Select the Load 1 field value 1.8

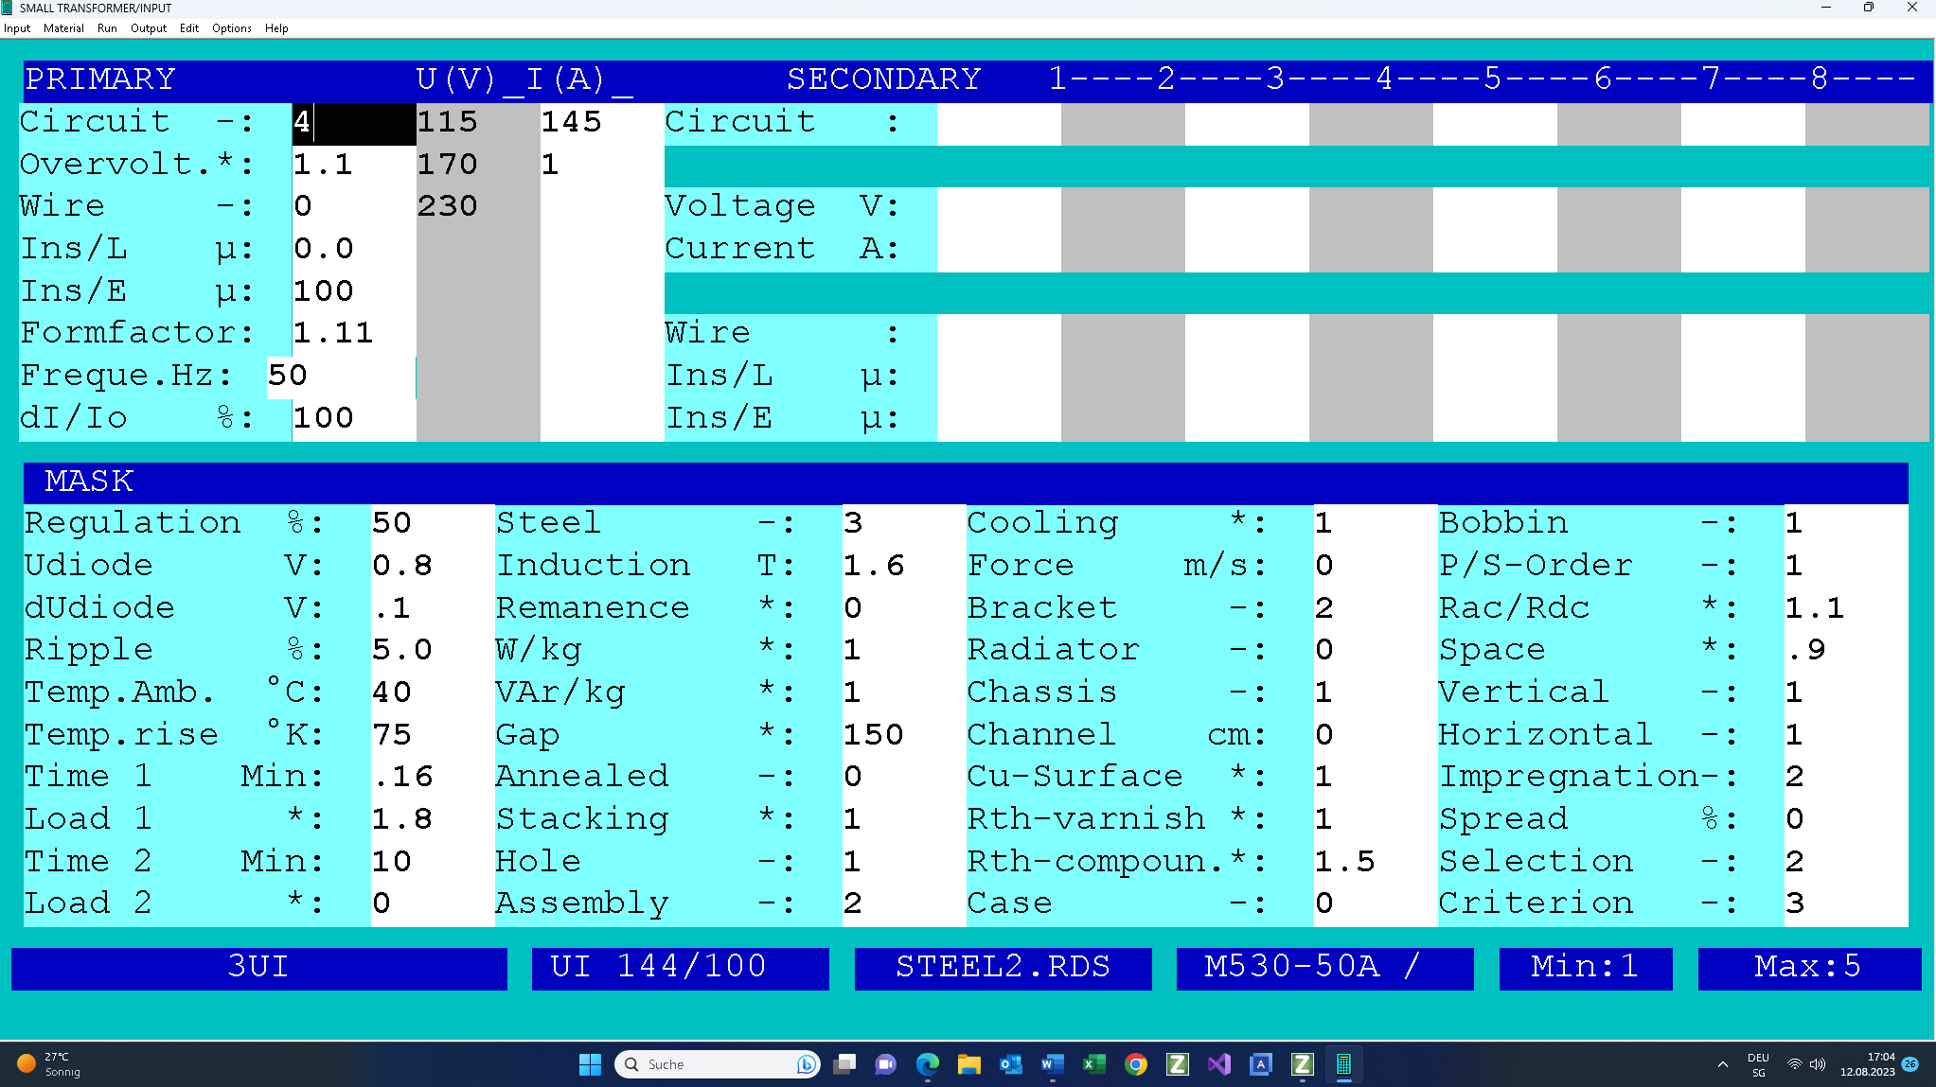(433, 821)
